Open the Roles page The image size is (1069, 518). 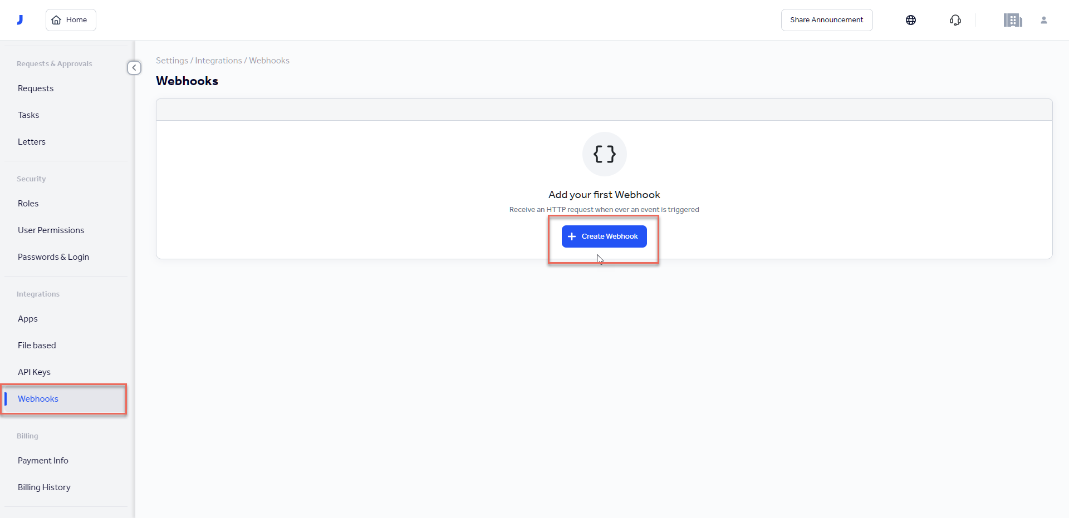[x=28, y=203]
